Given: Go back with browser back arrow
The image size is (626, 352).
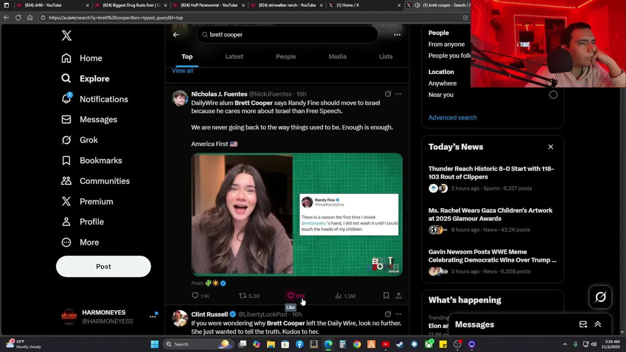Looking at the screenshot, I should 6,18.
